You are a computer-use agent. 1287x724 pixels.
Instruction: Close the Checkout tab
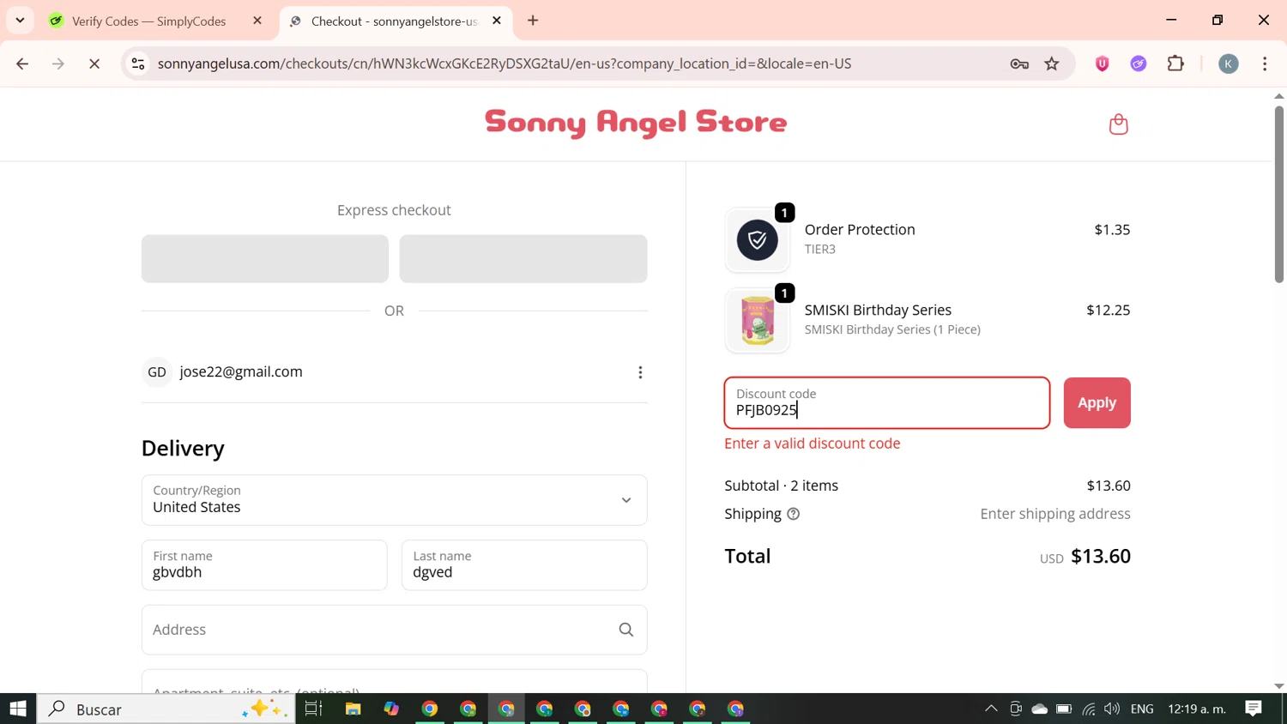coord(497,21)
